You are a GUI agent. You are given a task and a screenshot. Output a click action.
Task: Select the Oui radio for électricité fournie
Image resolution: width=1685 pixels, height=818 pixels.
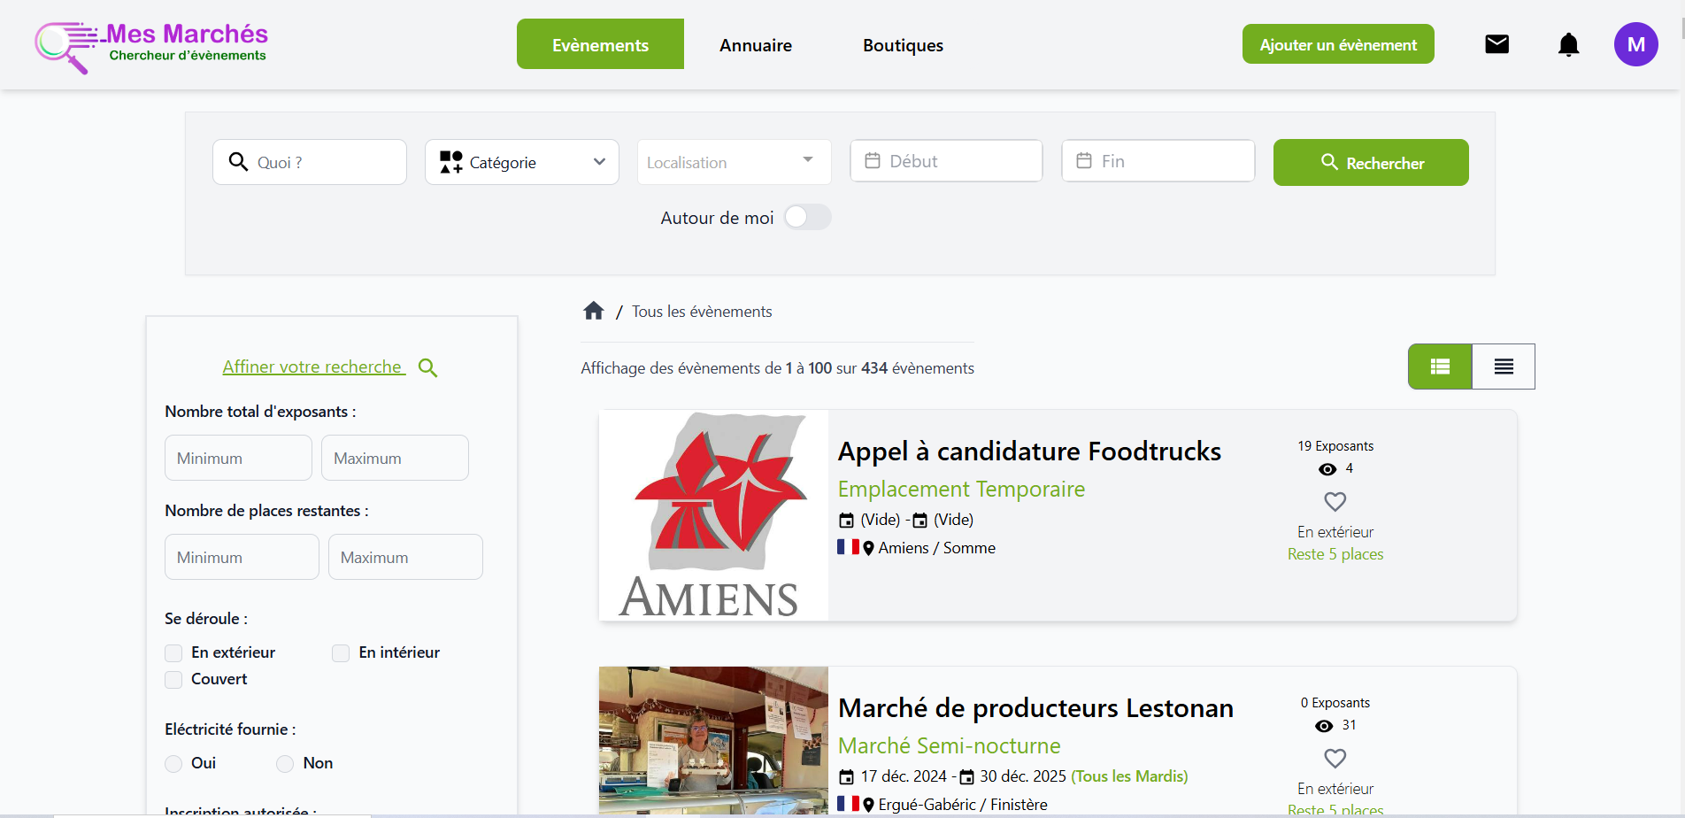pos(173,763)
